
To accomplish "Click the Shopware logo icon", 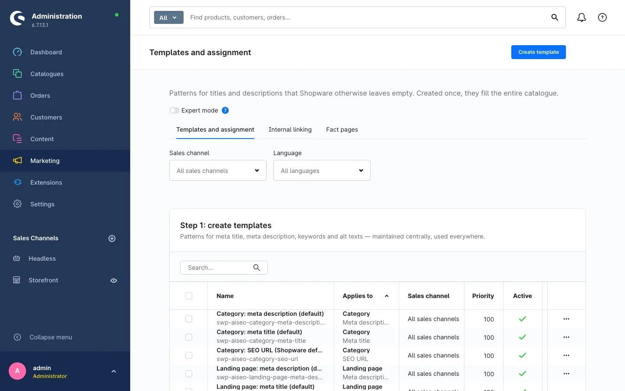I will tap(17, 18).
